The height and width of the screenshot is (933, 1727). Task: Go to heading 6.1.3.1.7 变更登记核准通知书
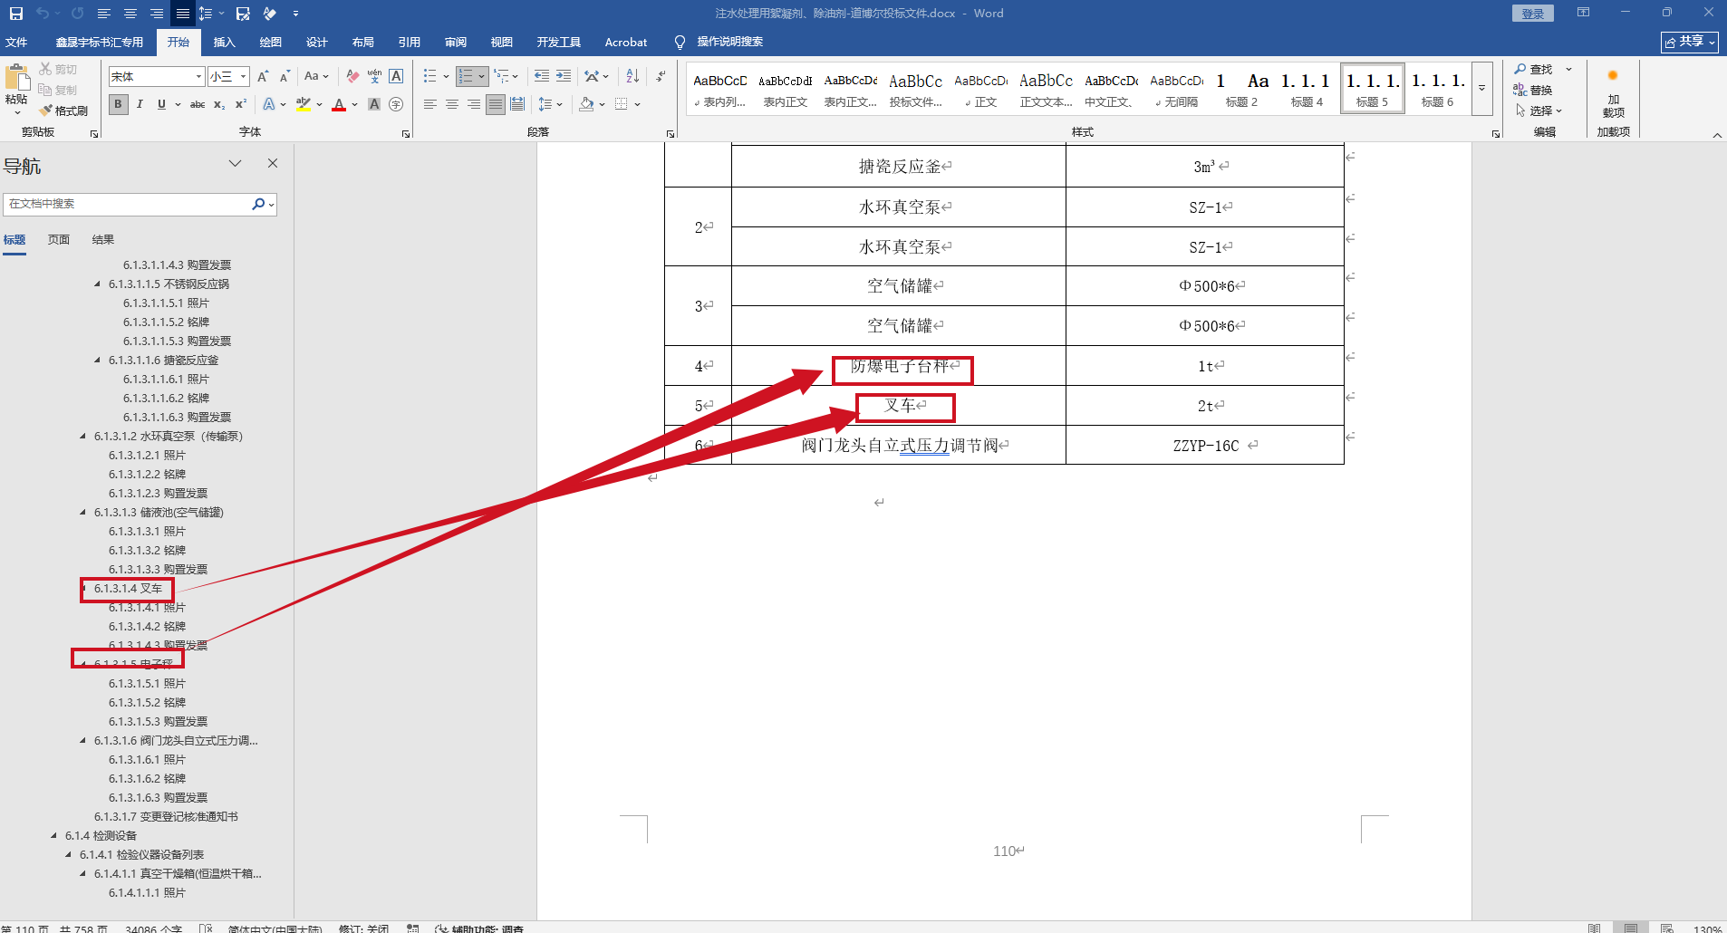(166, 817)
